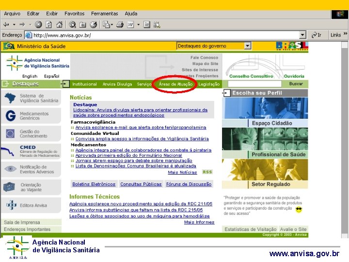Refresh the page using the Refresh icon
This screenshot has width=349, height=262.
coord(49,25)
